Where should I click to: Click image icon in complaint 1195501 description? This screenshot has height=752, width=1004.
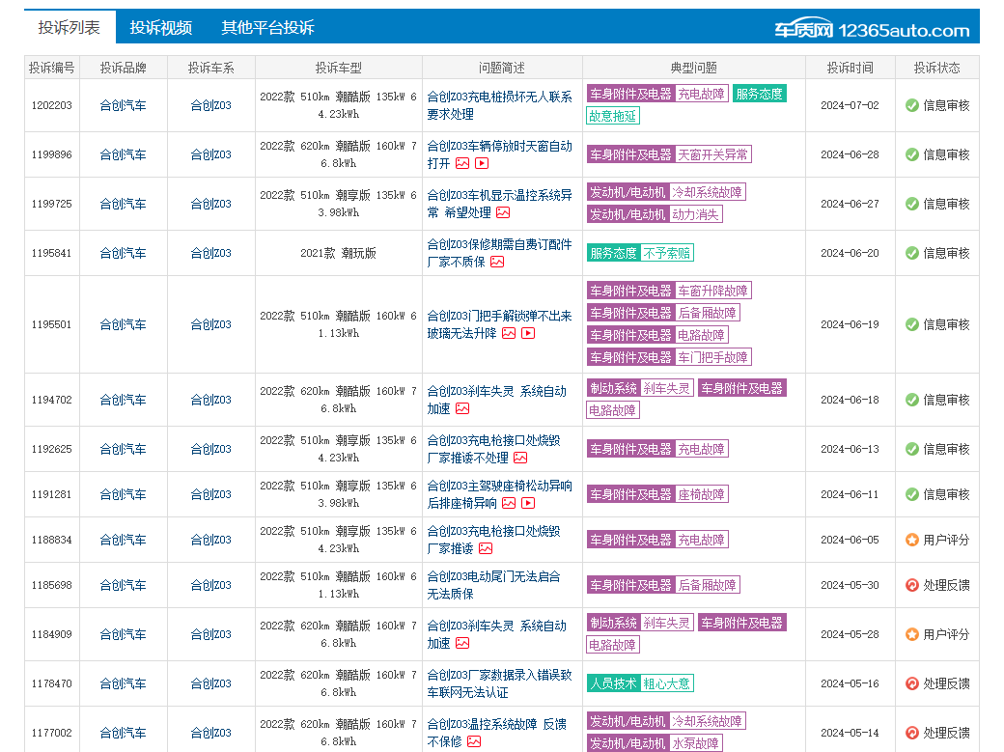click(x=509, y=333)
